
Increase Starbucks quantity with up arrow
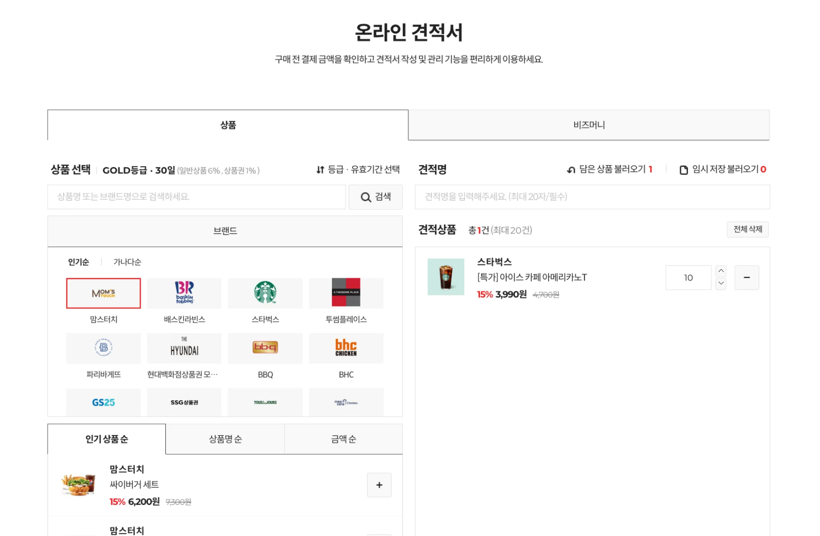point(721,271)
